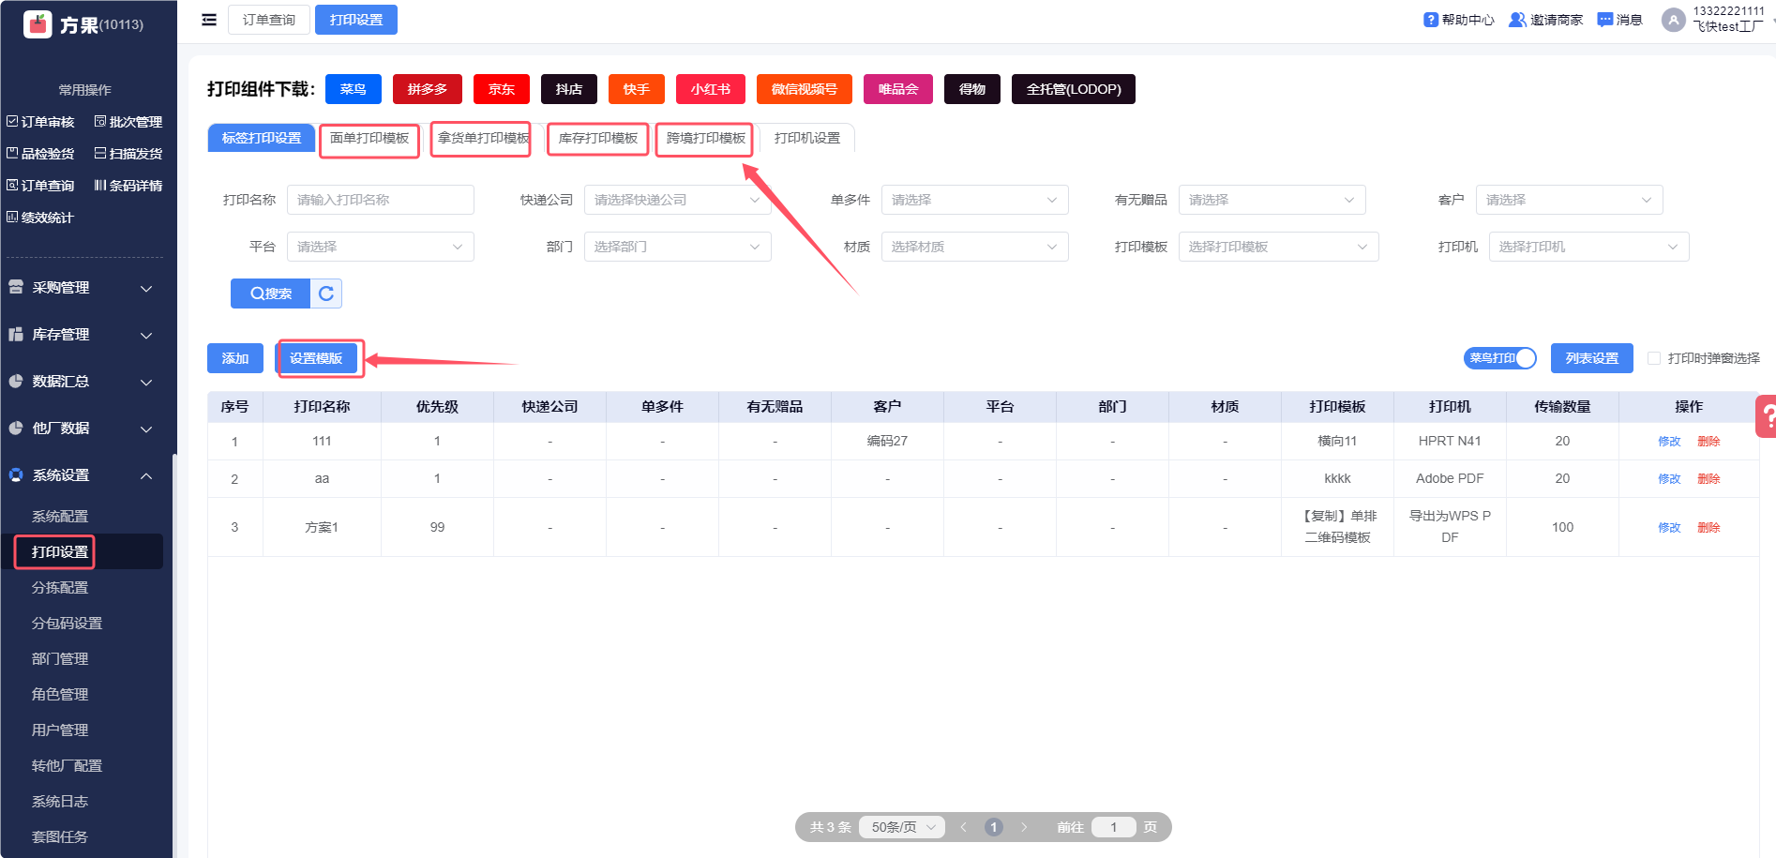1776x858 pixels.
Task: Open 打印模板 filter dropdown
Action: (x=1278, y=247)
